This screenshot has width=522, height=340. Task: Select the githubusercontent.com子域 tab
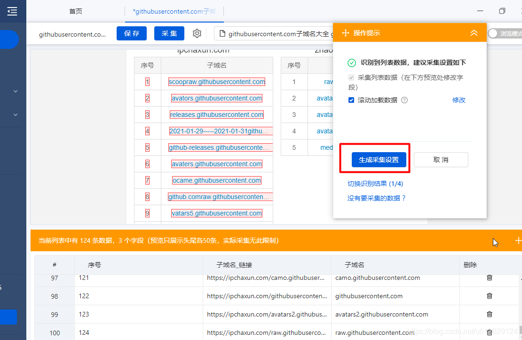[174, 11]
